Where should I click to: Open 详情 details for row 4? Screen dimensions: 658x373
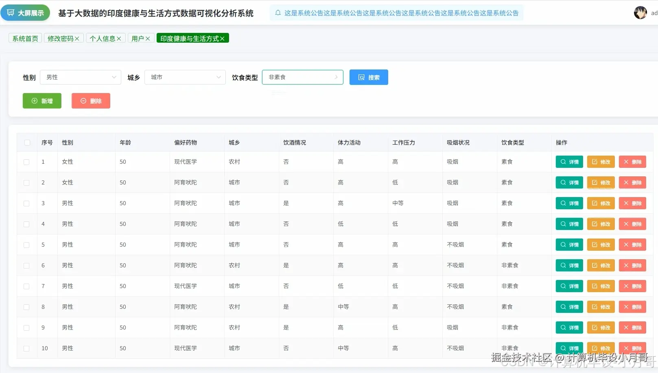(x=569, y=224)
